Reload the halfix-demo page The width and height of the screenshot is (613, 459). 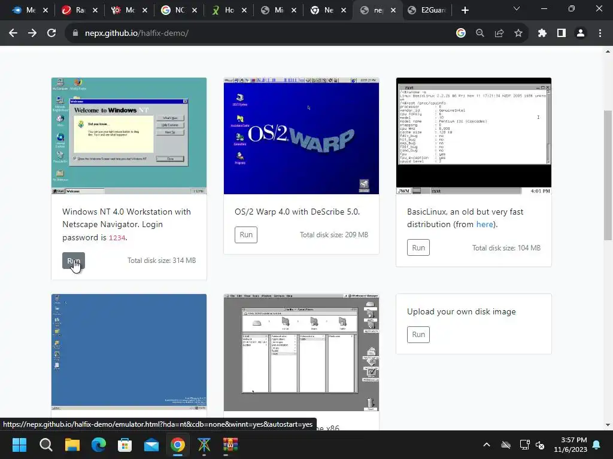[x=51, y=33]
